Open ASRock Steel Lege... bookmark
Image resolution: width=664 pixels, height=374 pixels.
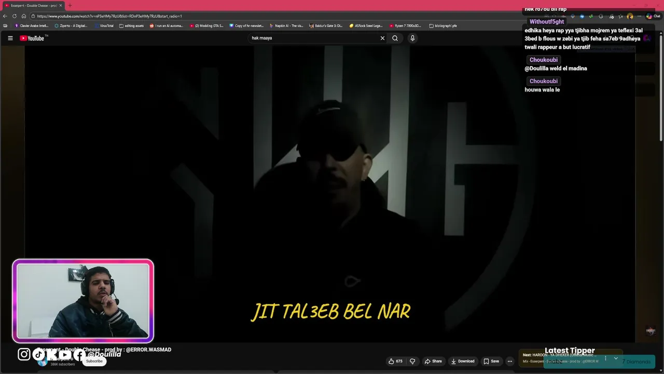[x=366, y=25]
